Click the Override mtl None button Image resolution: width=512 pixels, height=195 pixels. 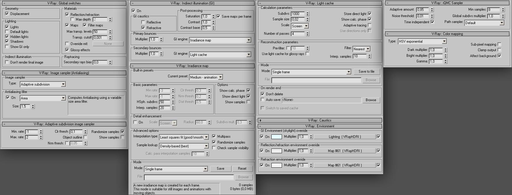point(108,44)
